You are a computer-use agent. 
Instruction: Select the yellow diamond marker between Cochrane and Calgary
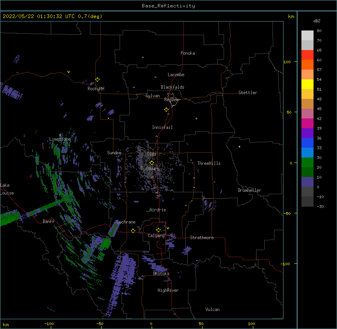coord(133,231)
